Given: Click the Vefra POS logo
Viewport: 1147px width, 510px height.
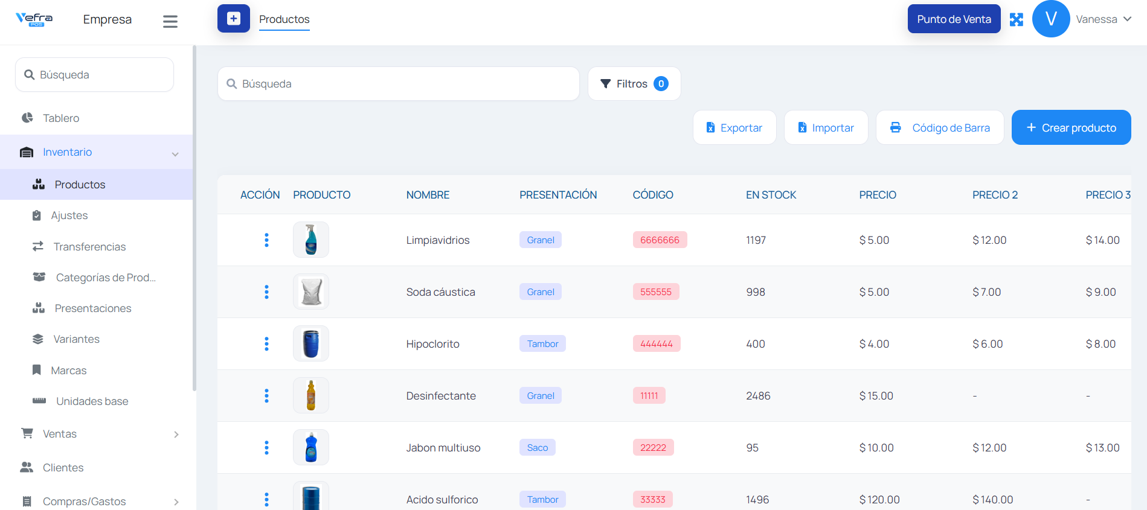Looking at the screenshot, I should tap(34, 19).
